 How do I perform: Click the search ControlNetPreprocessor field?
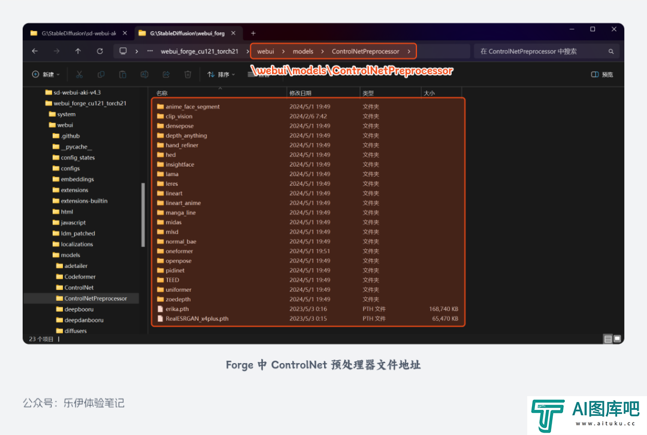pyautogui.click(x=546, y=52)
